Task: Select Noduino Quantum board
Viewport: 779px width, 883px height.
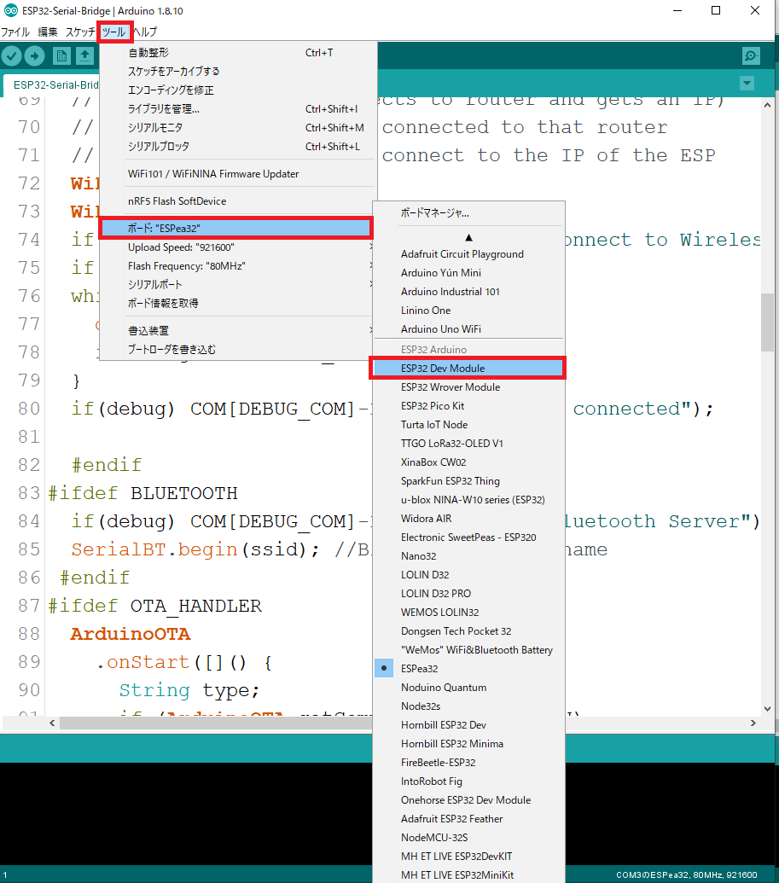Action: point(468,687)
